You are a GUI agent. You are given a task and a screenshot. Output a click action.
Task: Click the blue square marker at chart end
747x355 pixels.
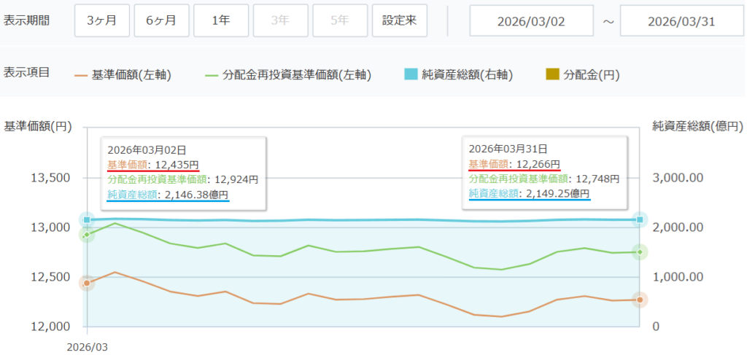coord(640,219)
